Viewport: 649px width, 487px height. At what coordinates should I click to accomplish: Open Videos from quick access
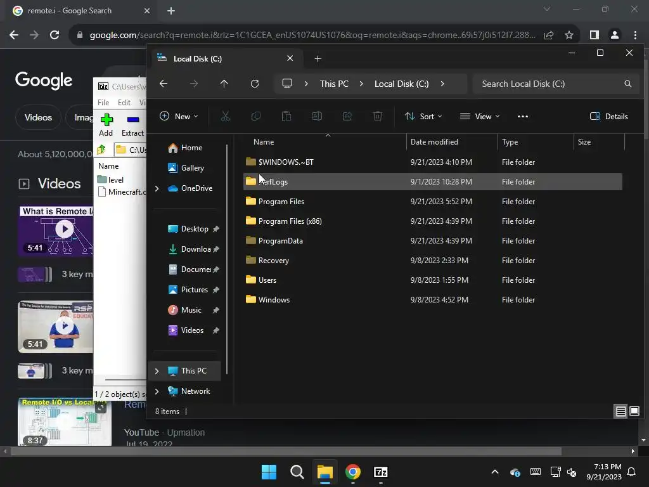pos(193,330)
